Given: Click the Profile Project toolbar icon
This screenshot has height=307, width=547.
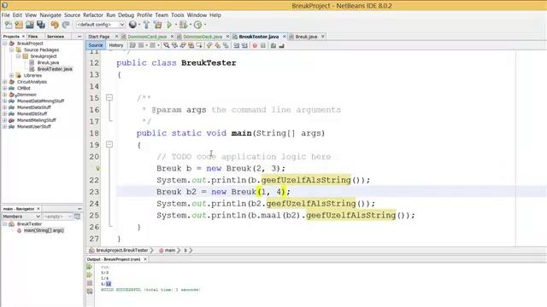Looking at the screenshot, I should (197, 25).
